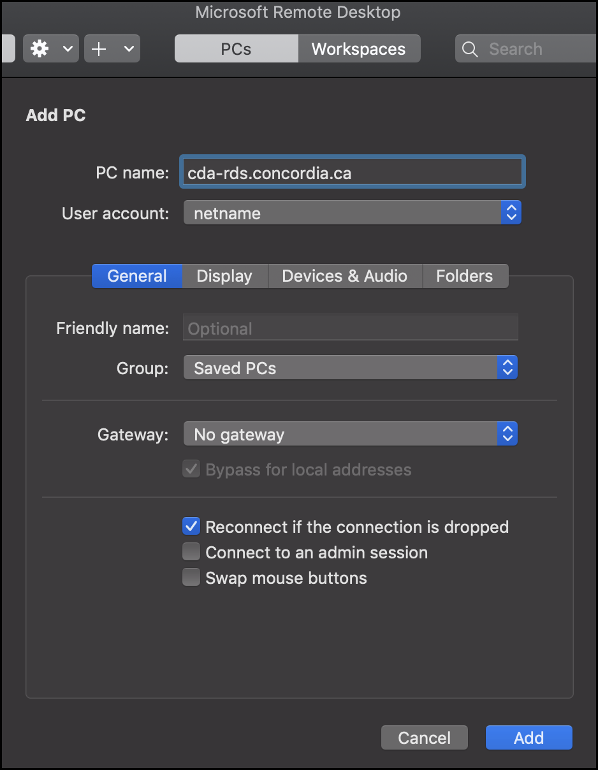Switch to the Workspaces view

358,49
